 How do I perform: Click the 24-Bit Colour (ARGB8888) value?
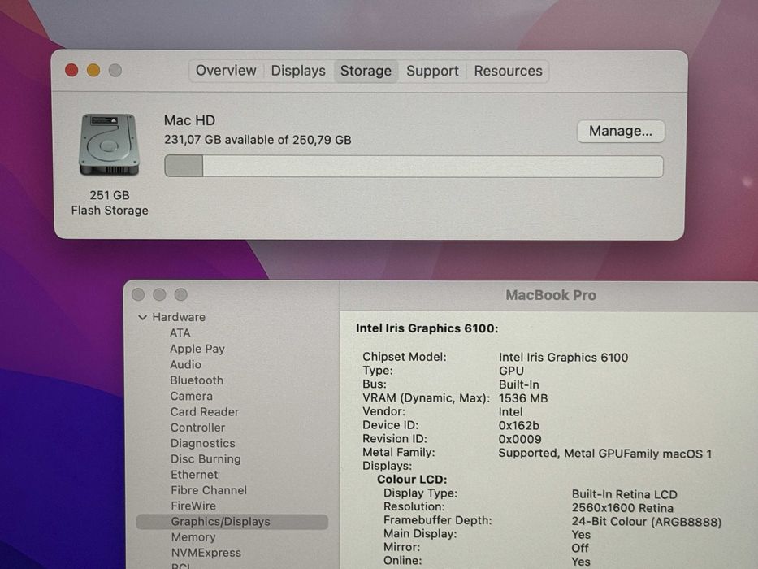(647, 522)
